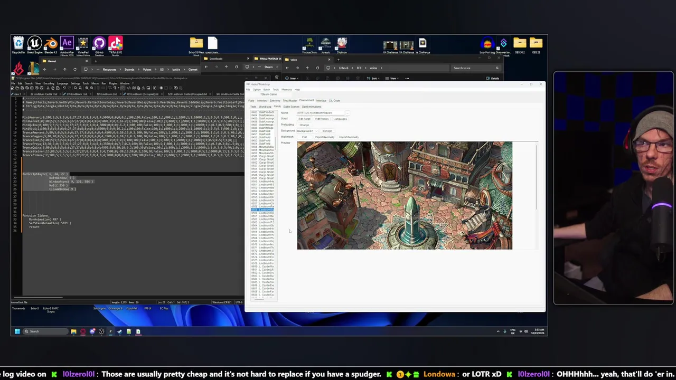The height and width of the screenshot is (380, 676).
Task: Go up one folder in voice Explorer window
Action: click(307, 68)
